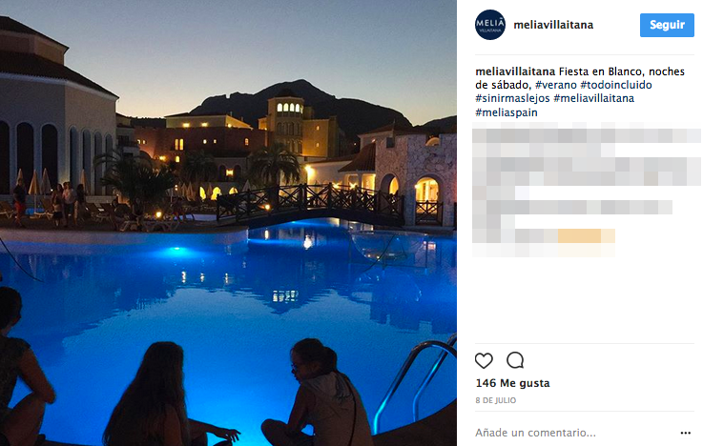
Task: Open the #meliavillaitana hashtag link
Action: coord(594,98)
